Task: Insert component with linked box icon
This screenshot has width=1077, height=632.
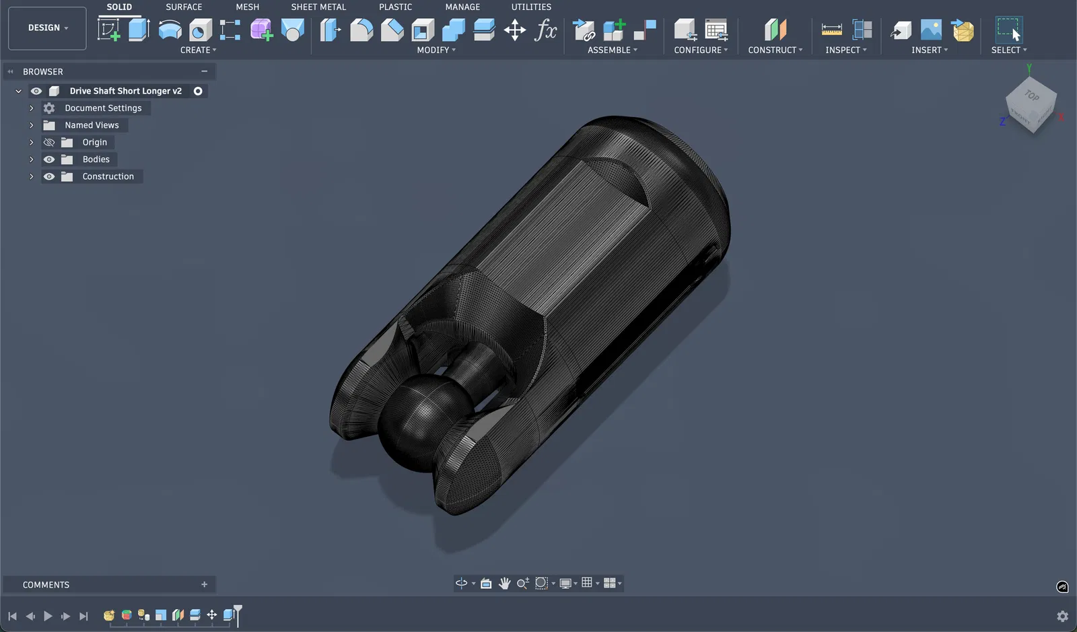Action: pos(584,30)
